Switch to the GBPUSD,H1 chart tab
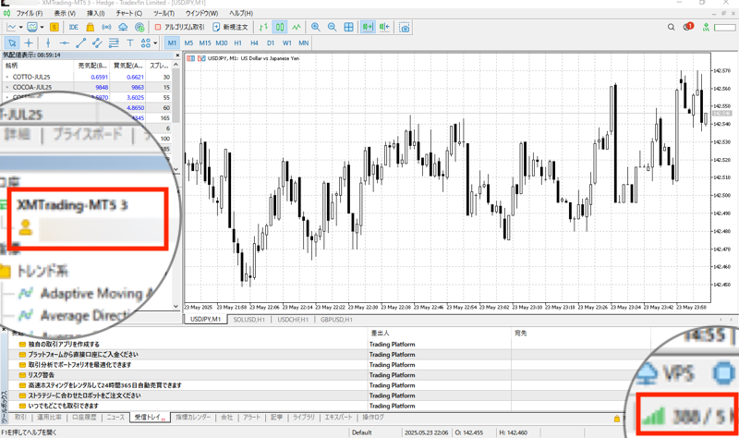This screenshot has width=739, height=438. pos(336,320)
